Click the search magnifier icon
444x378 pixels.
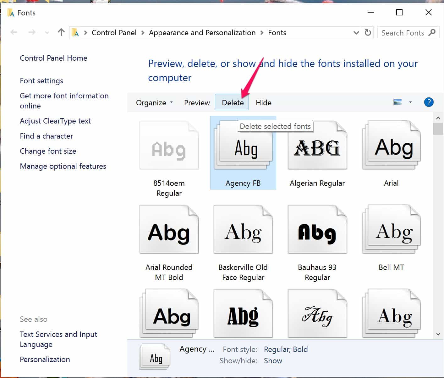pos(432,33)
